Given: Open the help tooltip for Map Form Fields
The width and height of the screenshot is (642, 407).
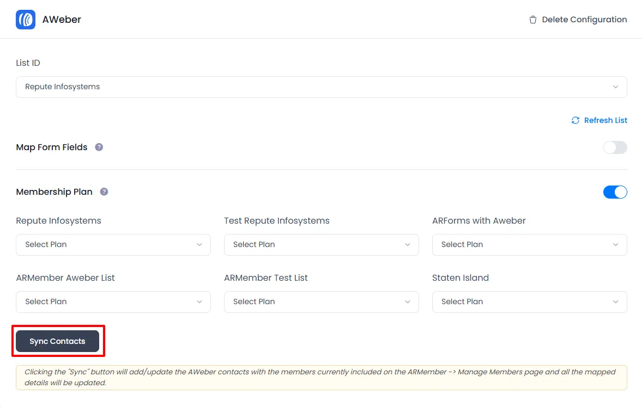Looking at the screenshot, I should point(99,147).
